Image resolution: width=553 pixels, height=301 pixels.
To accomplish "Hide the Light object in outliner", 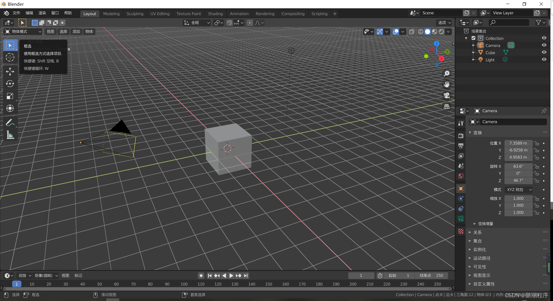I will (x=544, y=59).
